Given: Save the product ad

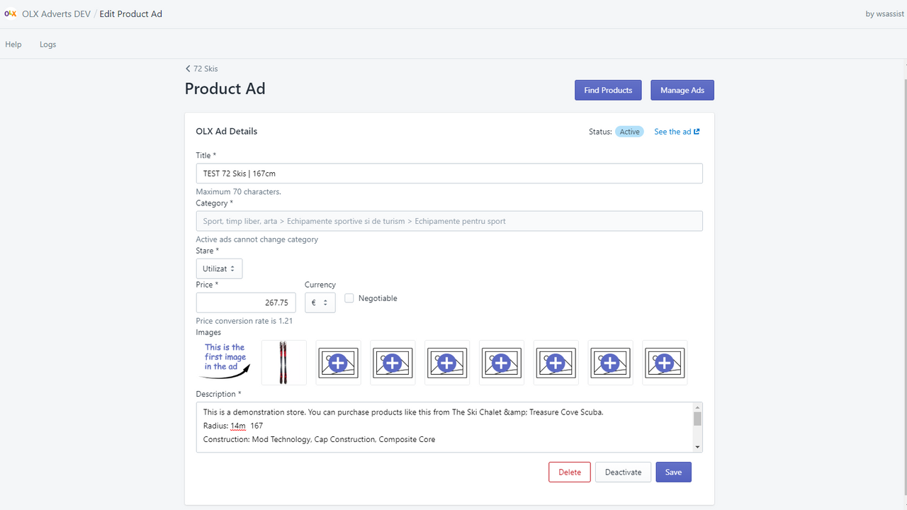Looking at the screenshot, I should [672, 472].
